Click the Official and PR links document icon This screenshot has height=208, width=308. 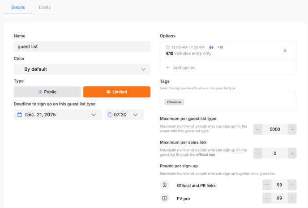pos(165,185)
